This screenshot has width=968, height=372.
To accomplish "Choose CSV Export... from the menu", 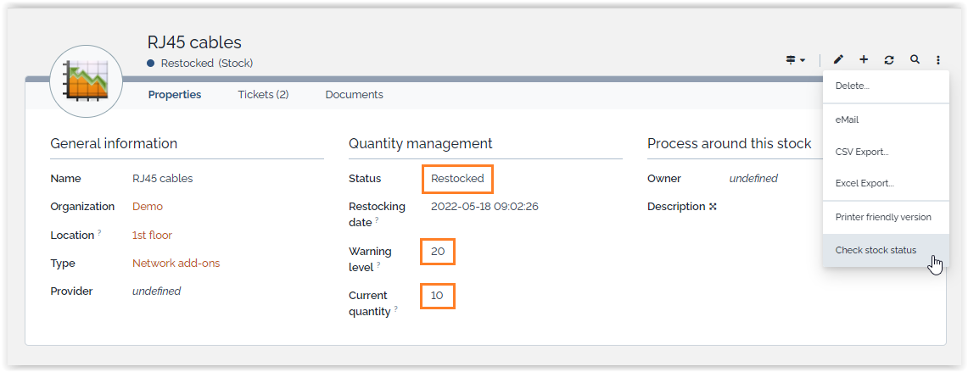I will click(862, 152).
